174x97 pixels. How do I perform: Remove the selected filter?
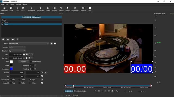tap(8, 39)
